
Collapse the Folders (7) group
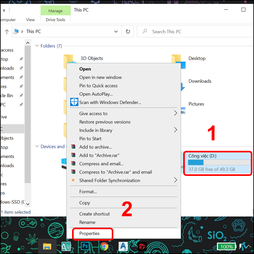point(37,46)
